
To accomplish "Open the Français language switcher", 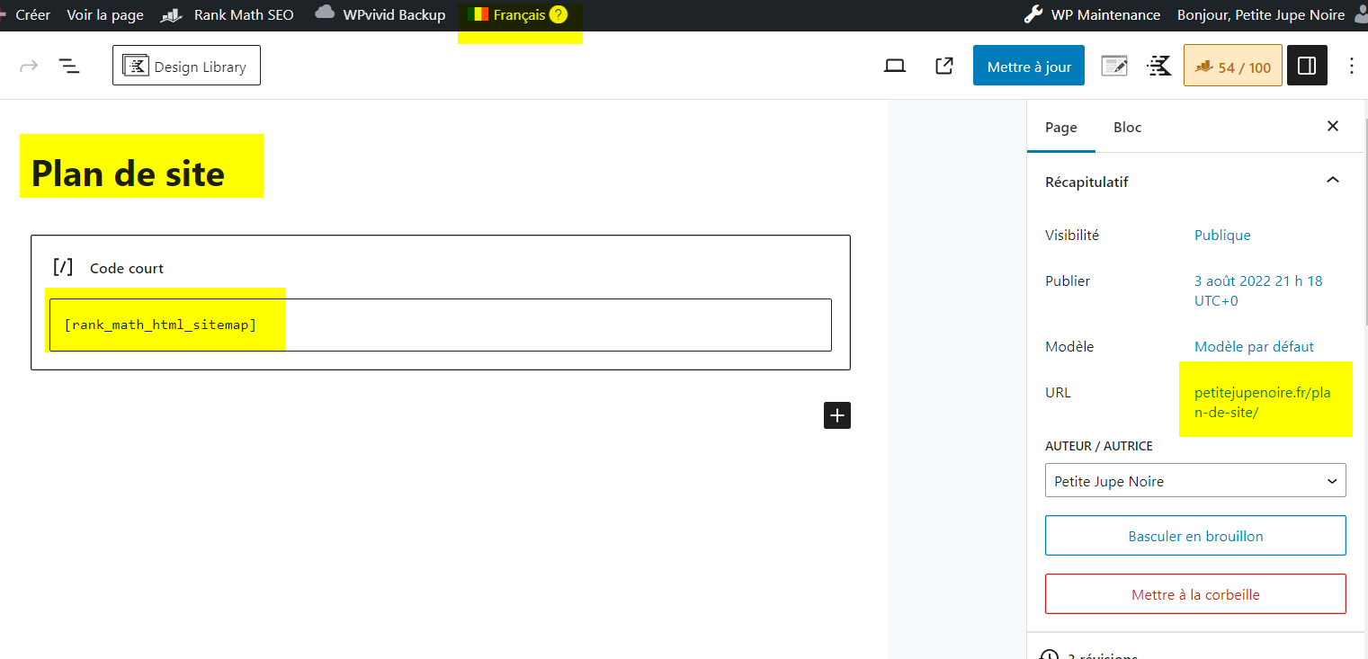I will click(x=520, y=14).
